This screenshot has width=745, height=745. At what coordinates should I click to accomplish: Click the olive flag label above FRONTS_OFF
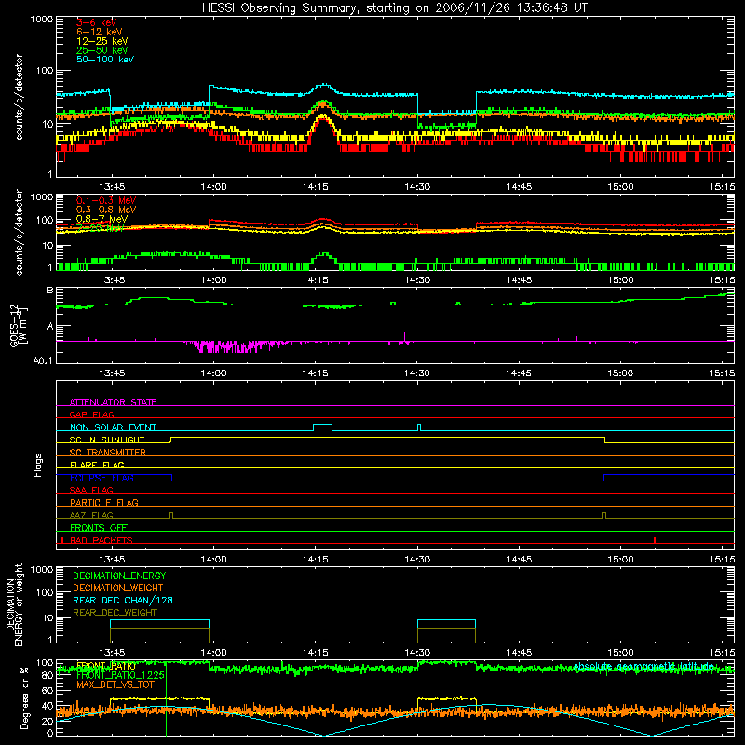(91, 515)
